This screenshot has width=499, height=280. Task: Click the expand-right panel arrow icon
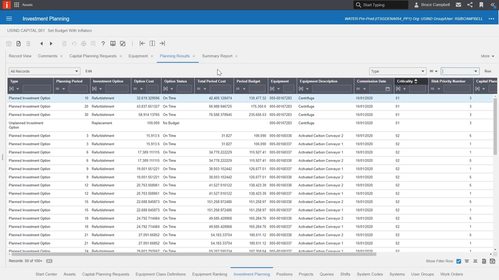162,44
